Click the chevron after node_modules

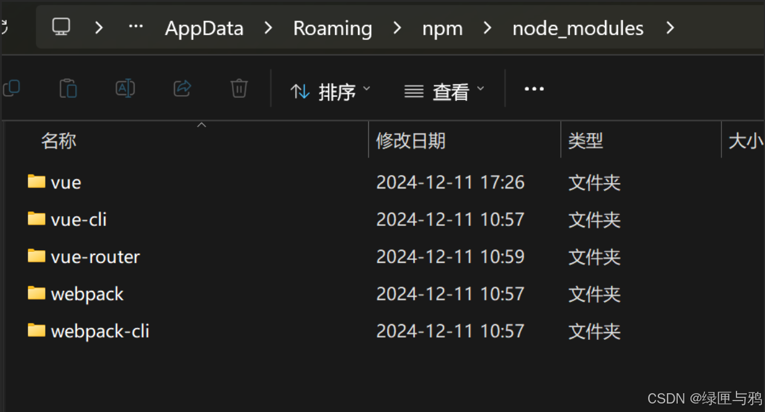(x=671, y=28)
